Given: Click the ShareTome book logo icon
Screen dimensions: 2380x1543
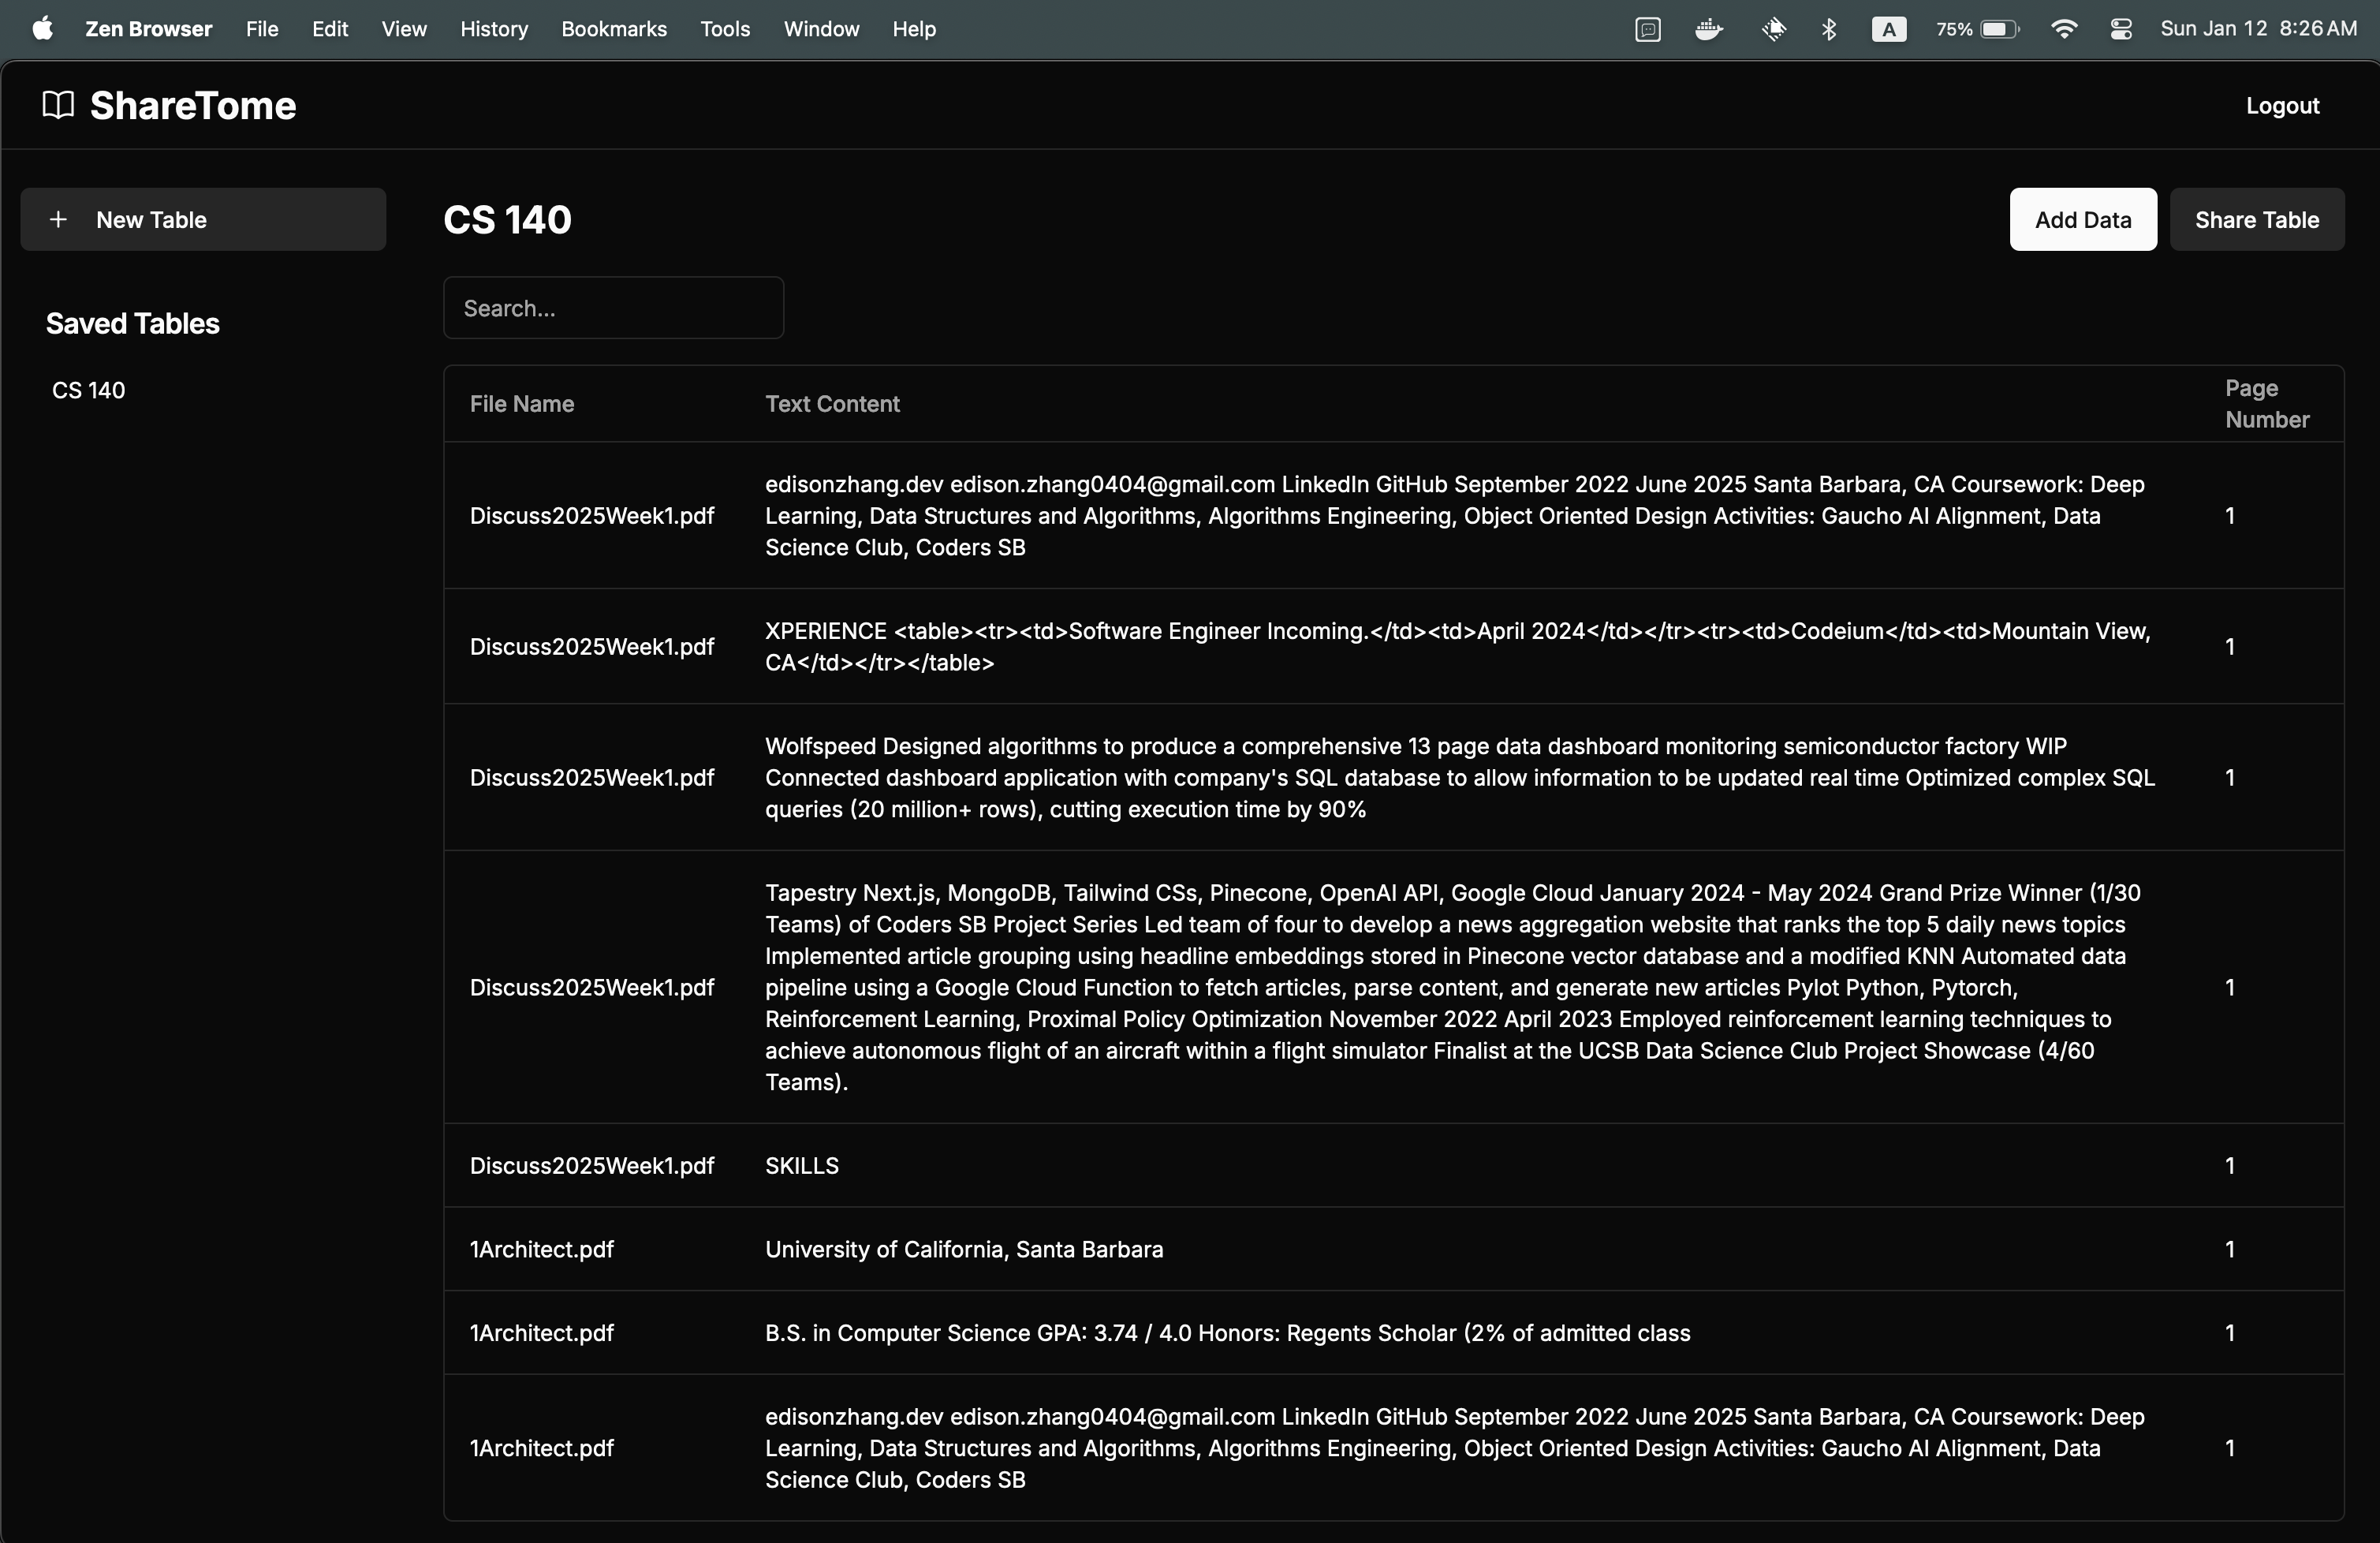Looking at the screenshot, I should pos(58,105).
